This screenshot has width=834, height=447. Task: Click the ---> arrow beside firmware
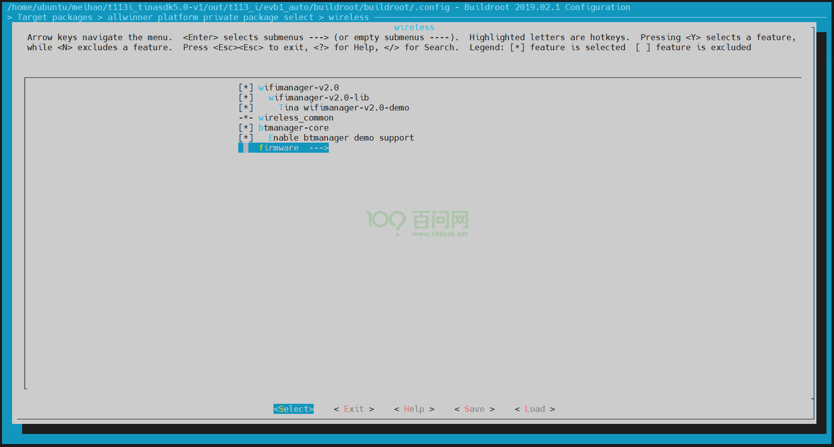coord(319,148)
